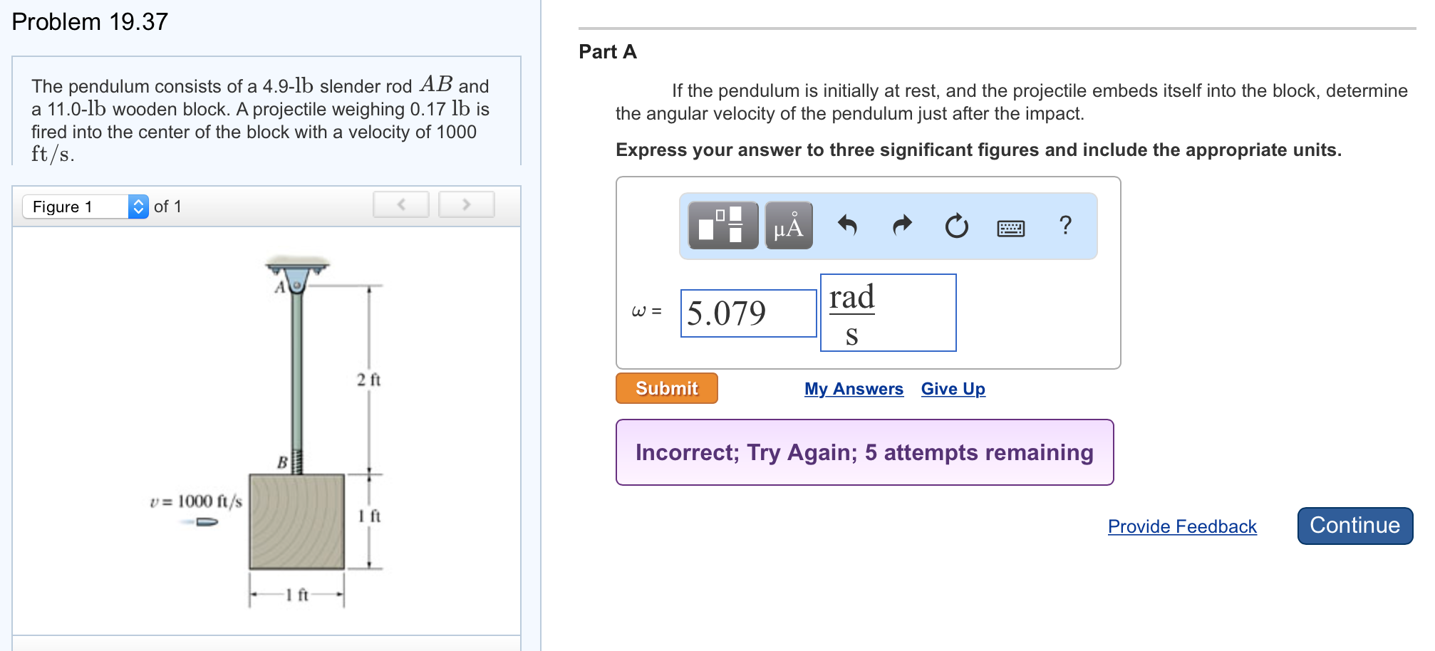Click the Give Up link
This screenshot has height=651, width=1435.
[x=953, y=389]
